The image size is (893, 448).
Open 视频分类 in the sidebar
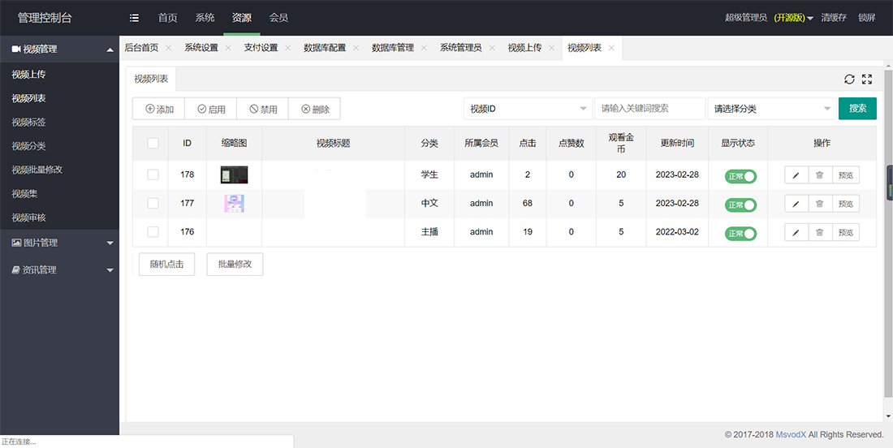pyautogui.click(x=28, y=146)
